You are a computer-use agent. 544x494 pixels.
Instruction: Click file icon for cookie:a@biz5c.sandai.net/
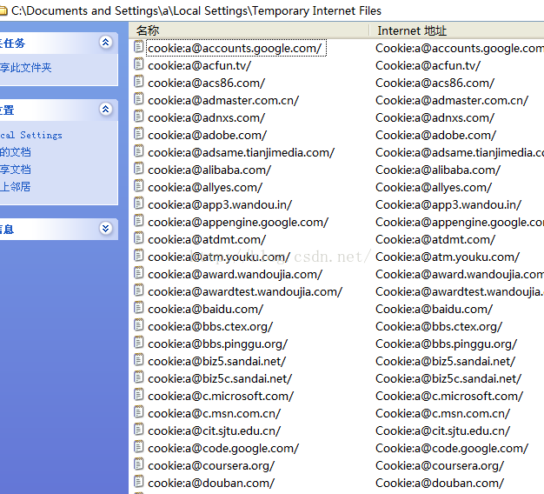point(139,377)
